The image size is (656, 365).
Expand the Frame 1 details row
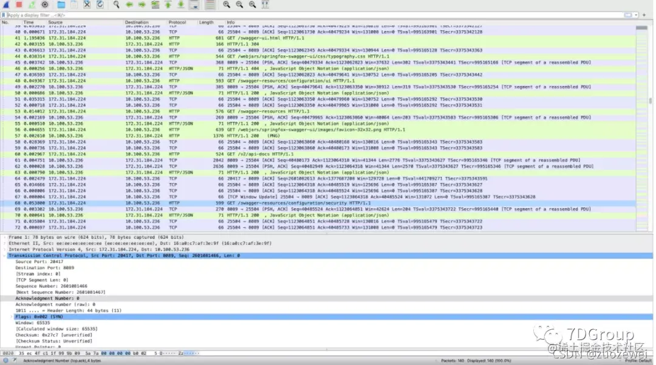coord(5,237)
